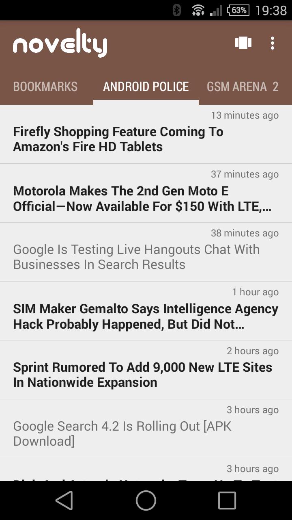
Task: Switch to the GSM Arena tab
Action: [x=242, y=87]
